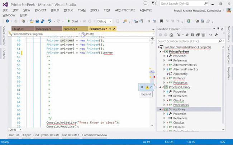This screenshot has height=145, width=233.
Task: Expand the Printer.cs node in Solution Explorer
Action: tap(164, 78)
